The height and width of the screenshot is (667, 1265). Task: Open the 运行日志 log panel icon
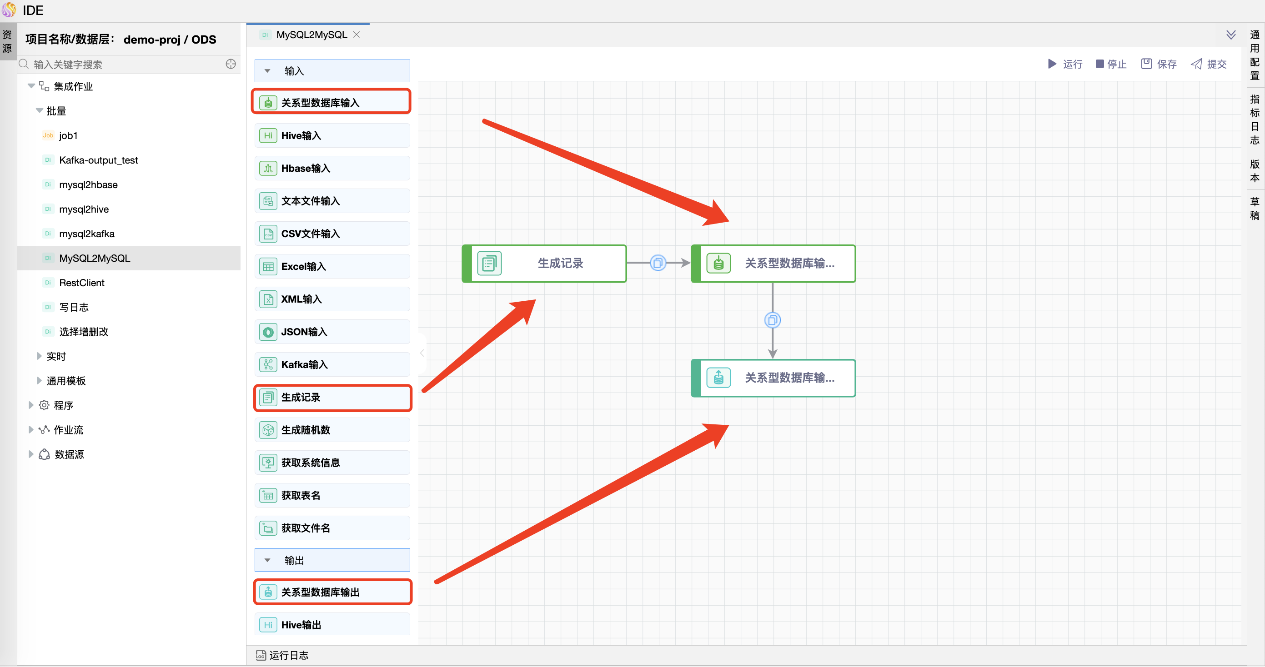click(x=260, y=655)
